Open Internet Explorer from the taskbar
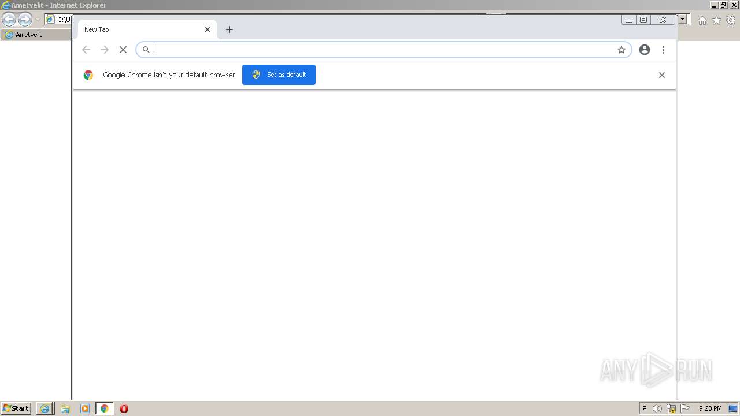This screenshot has width=740, height=416. click(45, 408)
